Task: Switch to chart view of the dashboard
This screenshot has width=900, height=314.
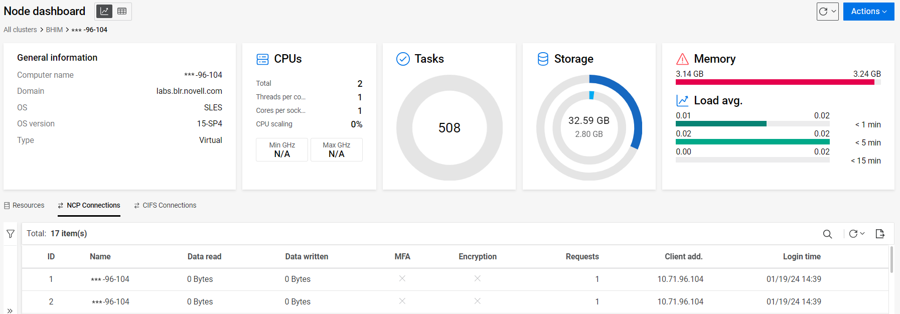Action: (x=104, y=11)
